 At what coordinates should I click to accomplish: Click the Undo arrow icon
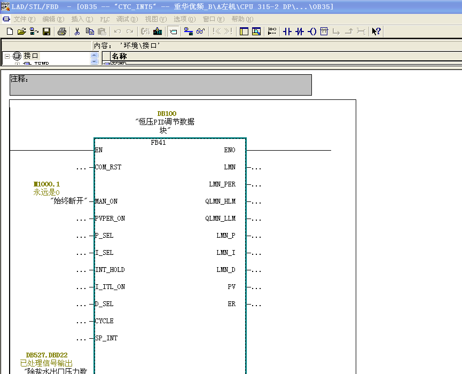tap(118, 31)
